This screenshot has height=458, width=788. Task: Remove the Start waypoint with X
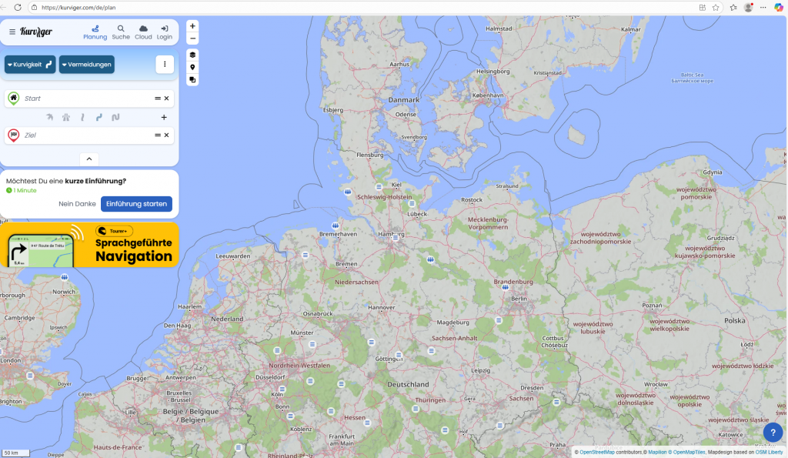[x=166, y=99]
